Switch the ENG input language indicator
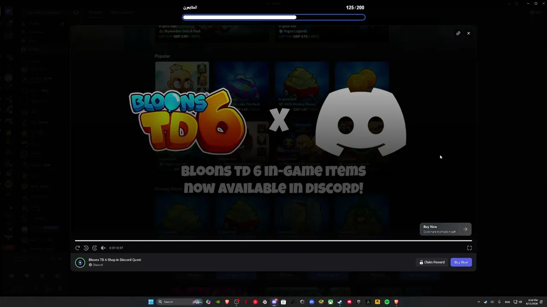This screenshot has height=307, width=547. tap(507, 302)
